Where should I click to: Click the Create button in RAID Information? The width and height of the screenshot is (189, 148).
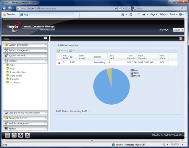(x=62, y=51)
